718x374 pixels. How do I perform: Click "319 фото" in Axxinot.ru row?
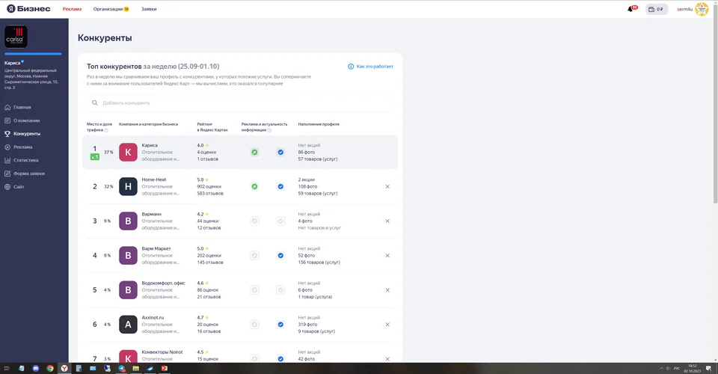307,325
